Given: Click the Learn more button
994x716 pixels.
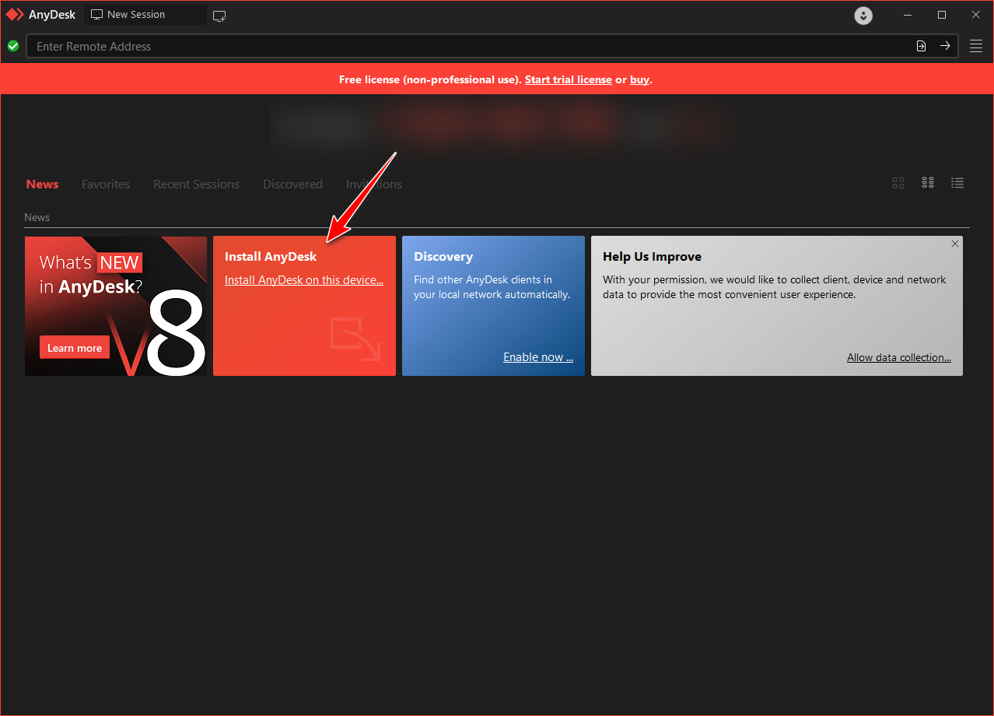Looking at the screenshot, I should (75, 348).
